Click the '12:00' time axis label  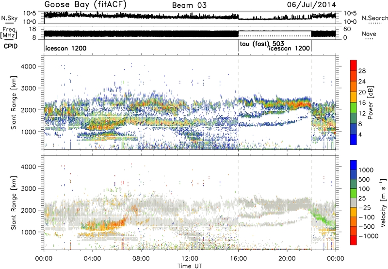pyautogui.click(x=190, y=259)
